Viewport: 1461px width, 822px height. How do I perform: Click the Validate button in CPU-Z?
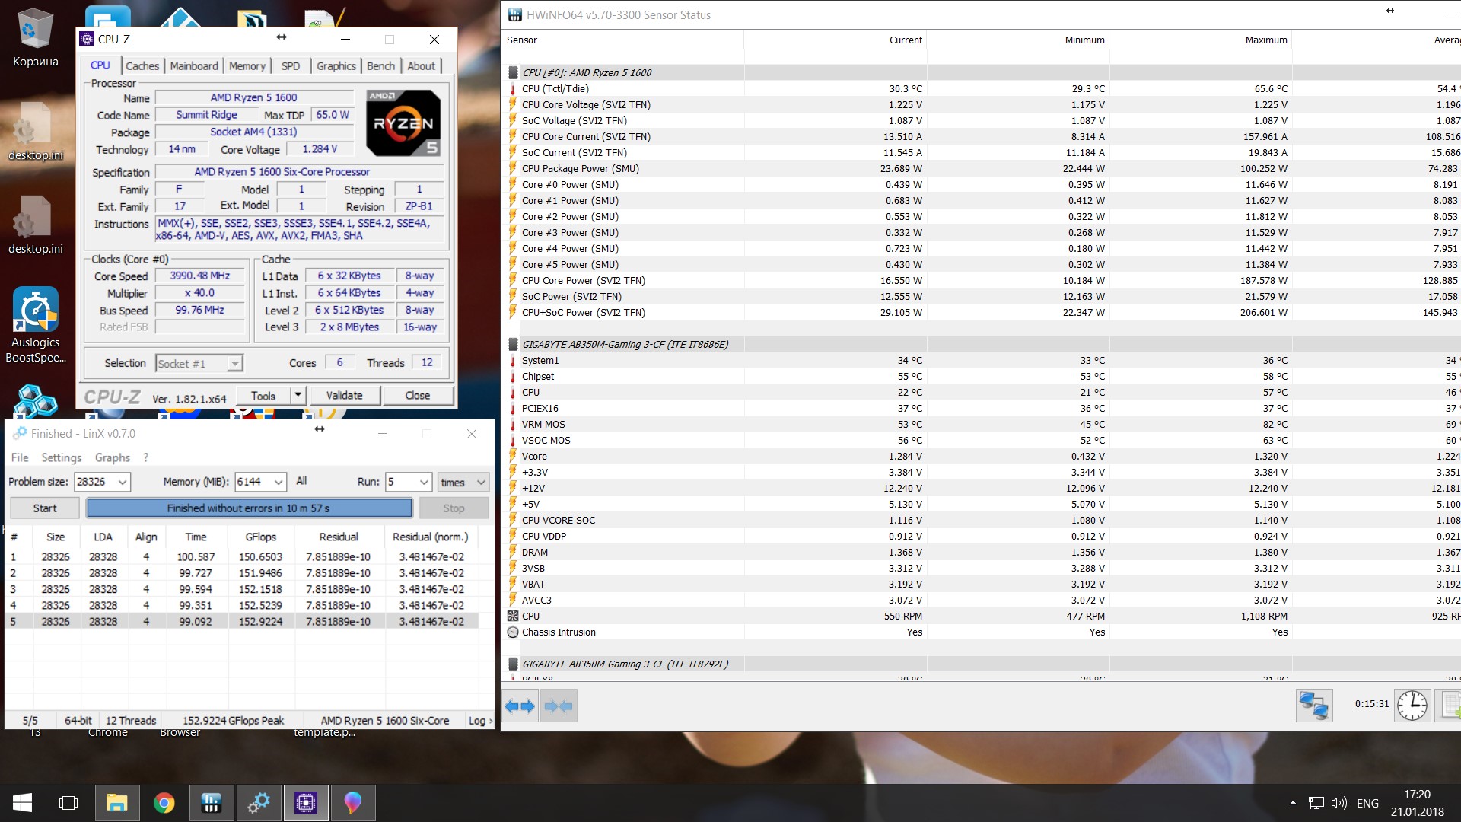click(344, 396)
